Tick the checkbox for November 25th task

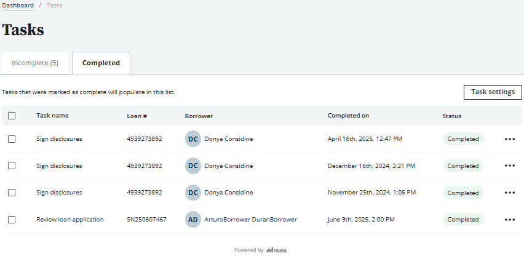tap(12, 193)
